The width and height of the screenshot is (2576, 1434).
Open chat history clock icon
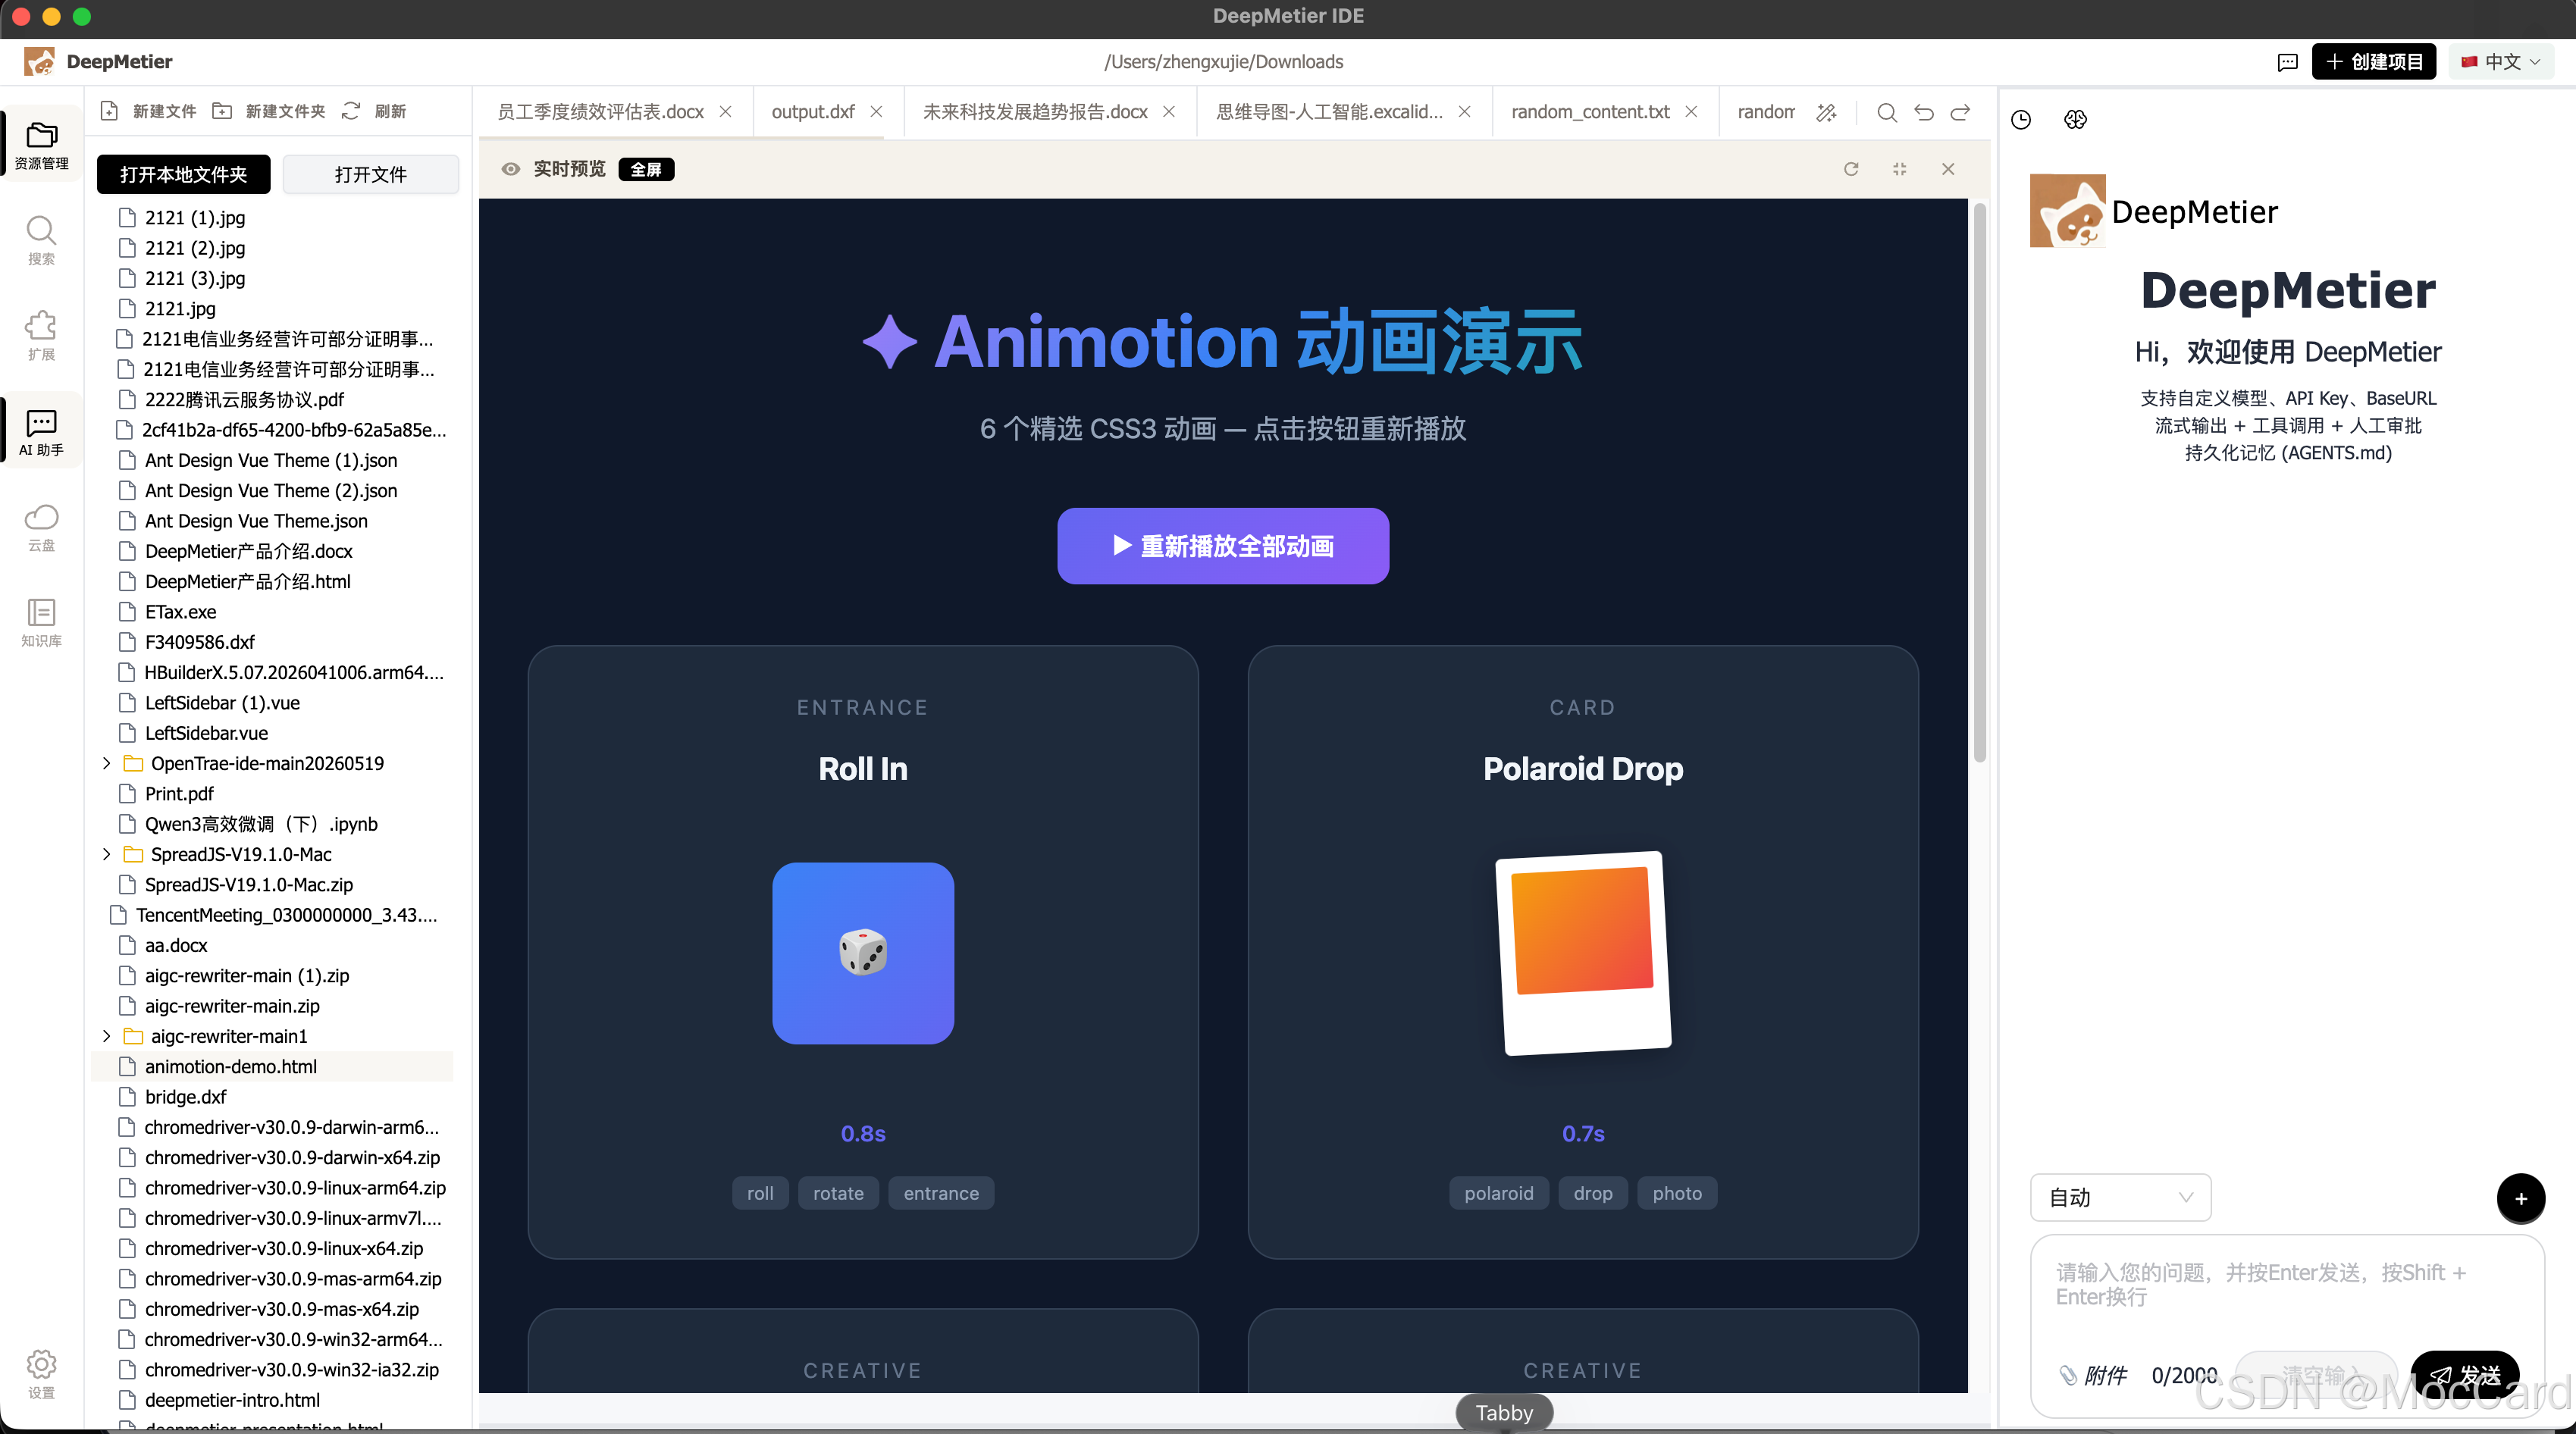(2021, 119)
